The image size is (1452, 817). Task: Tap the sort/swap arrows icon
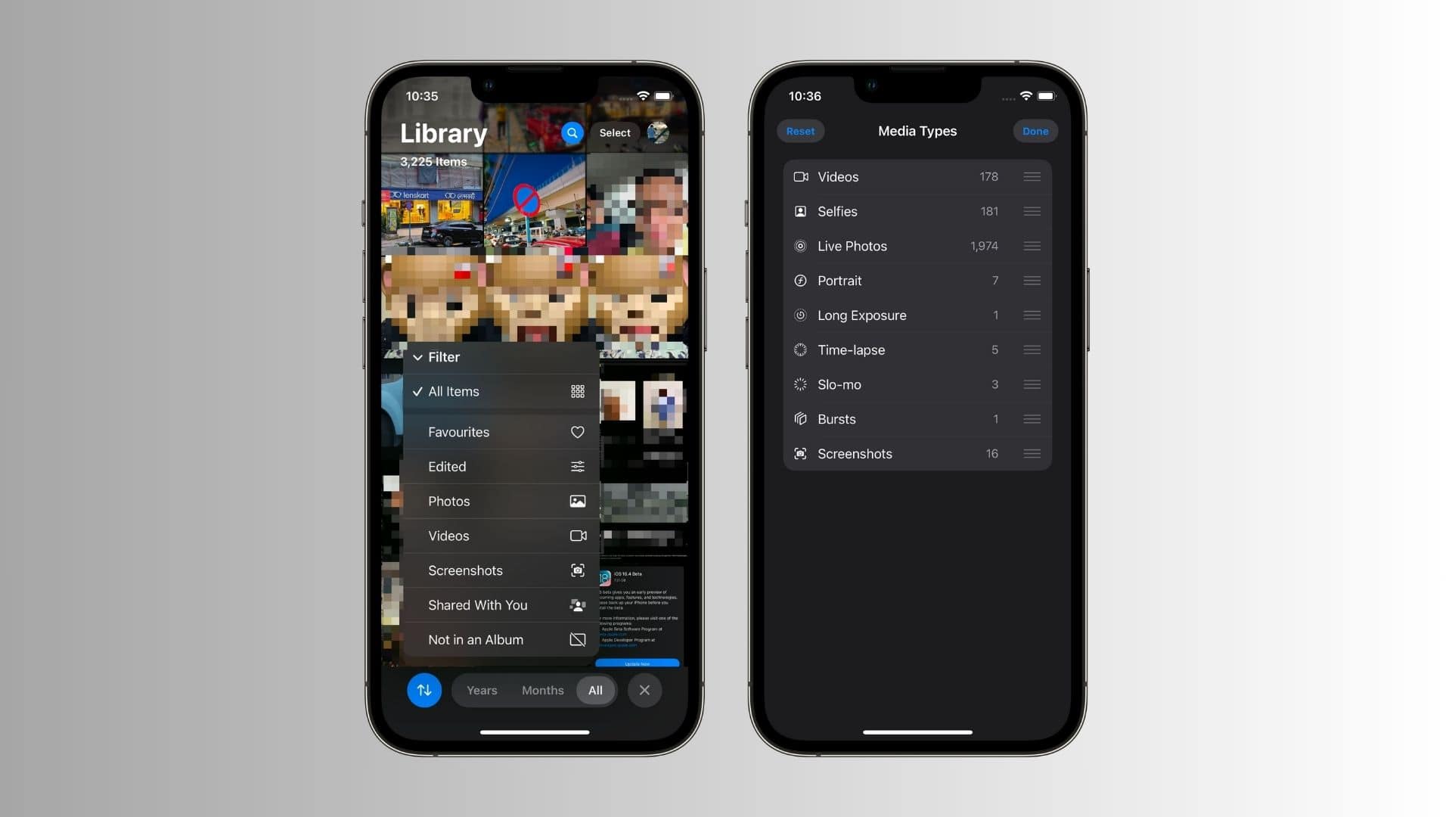pos(423,691)
